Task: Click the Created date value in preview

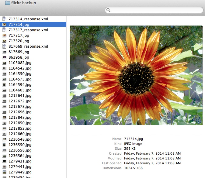Action: (x=152, y=153)
